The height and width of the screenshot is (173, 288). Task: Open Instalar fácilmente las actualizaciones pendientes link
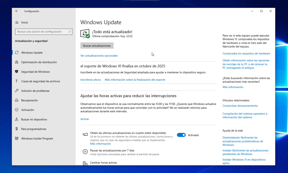(245, 152)
